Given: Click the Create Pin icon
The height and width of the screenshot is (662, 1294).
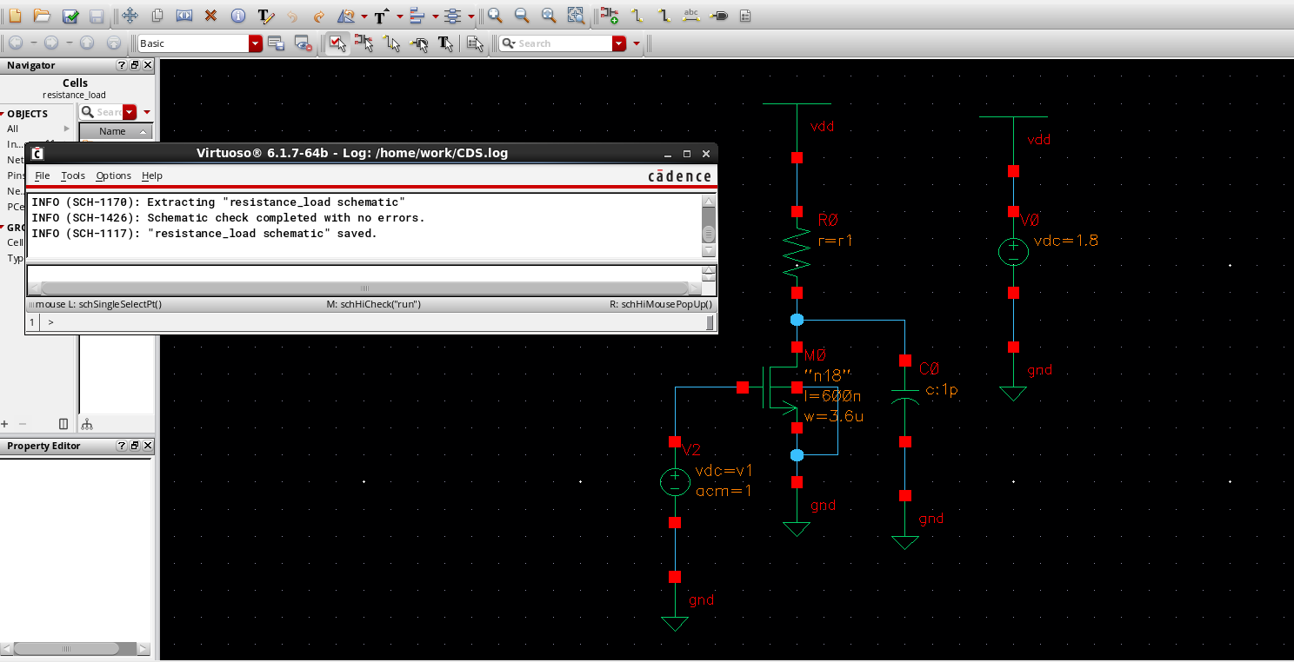Looking at the screenshot, I should [718, 16].
